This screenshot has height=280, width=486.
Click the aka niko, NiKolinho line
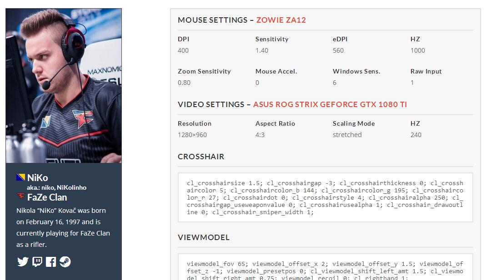(56, 187)
